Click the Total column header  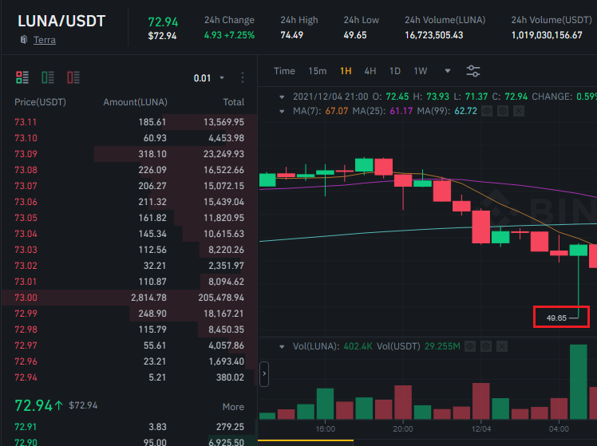tap(233, 102)
